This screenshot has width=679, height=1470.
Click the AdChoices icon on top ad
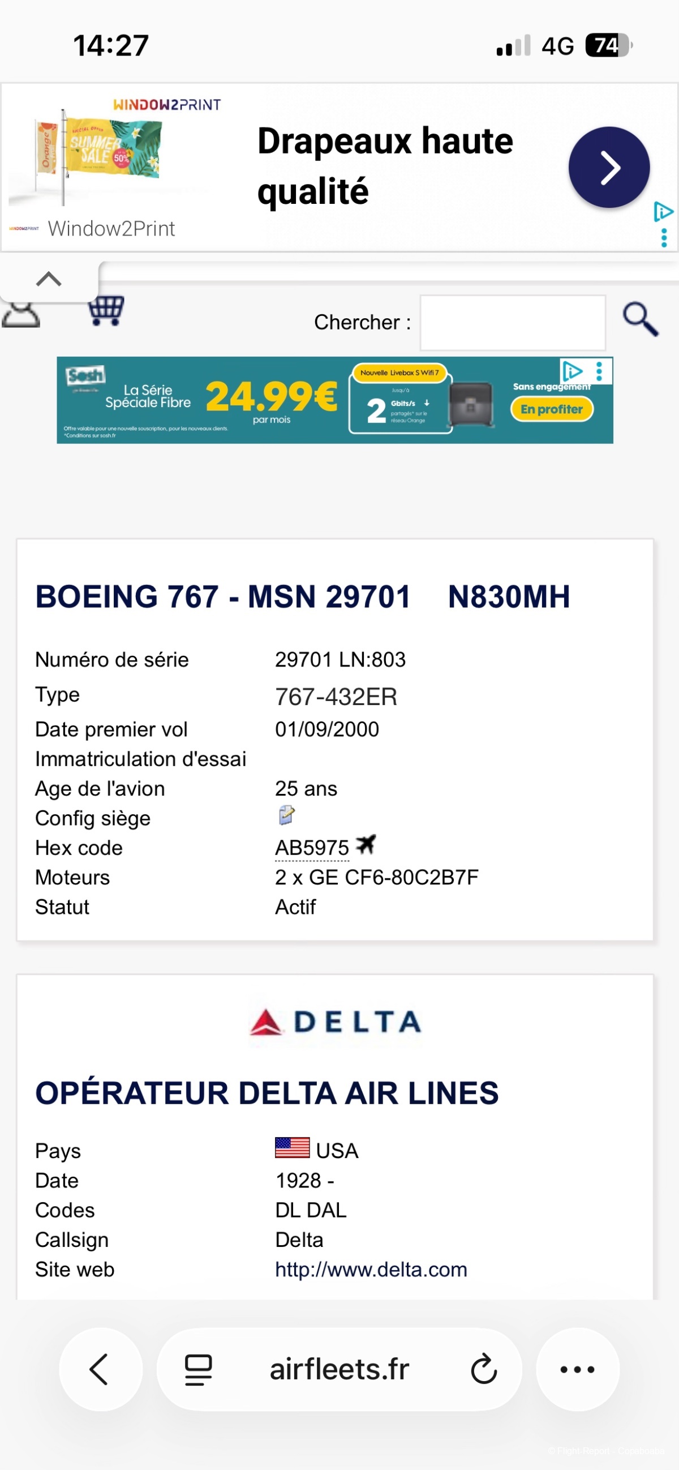point(663,212)
